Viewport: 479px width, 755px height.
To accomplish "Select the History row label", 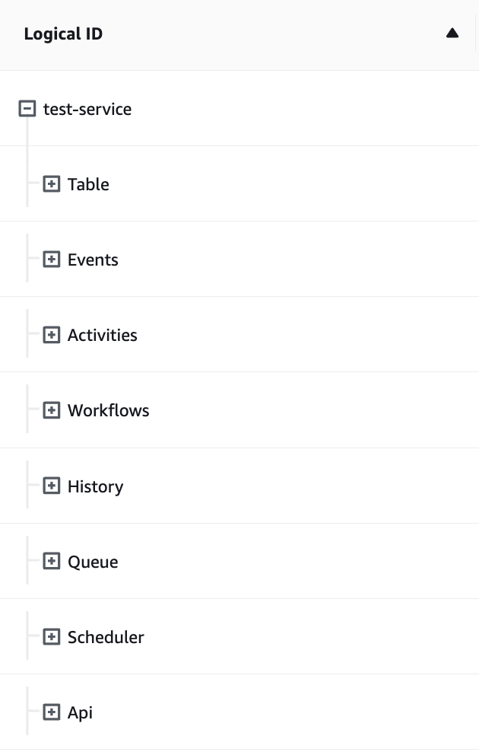I will [x=95, y=486].
